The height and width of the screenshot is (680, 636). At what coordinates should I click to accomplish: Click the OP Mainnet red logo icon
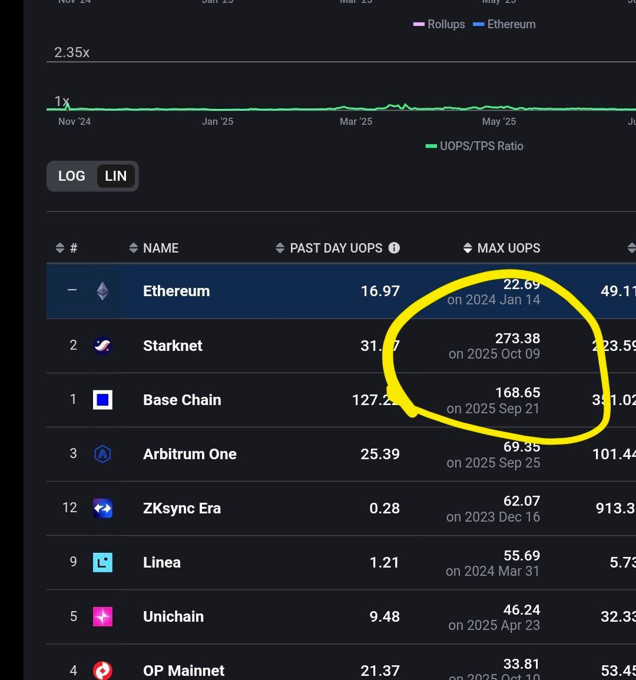(x=102, y=671)
